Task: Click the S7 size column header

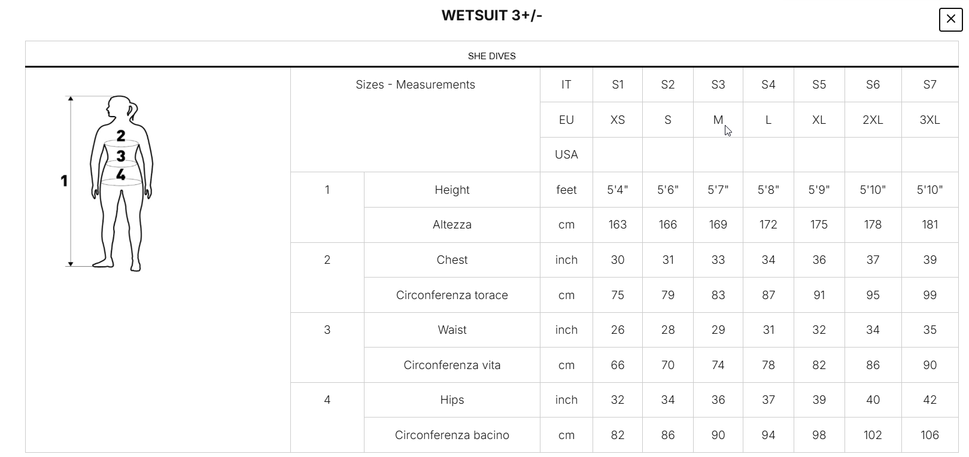Action: (x=929, y=85)
